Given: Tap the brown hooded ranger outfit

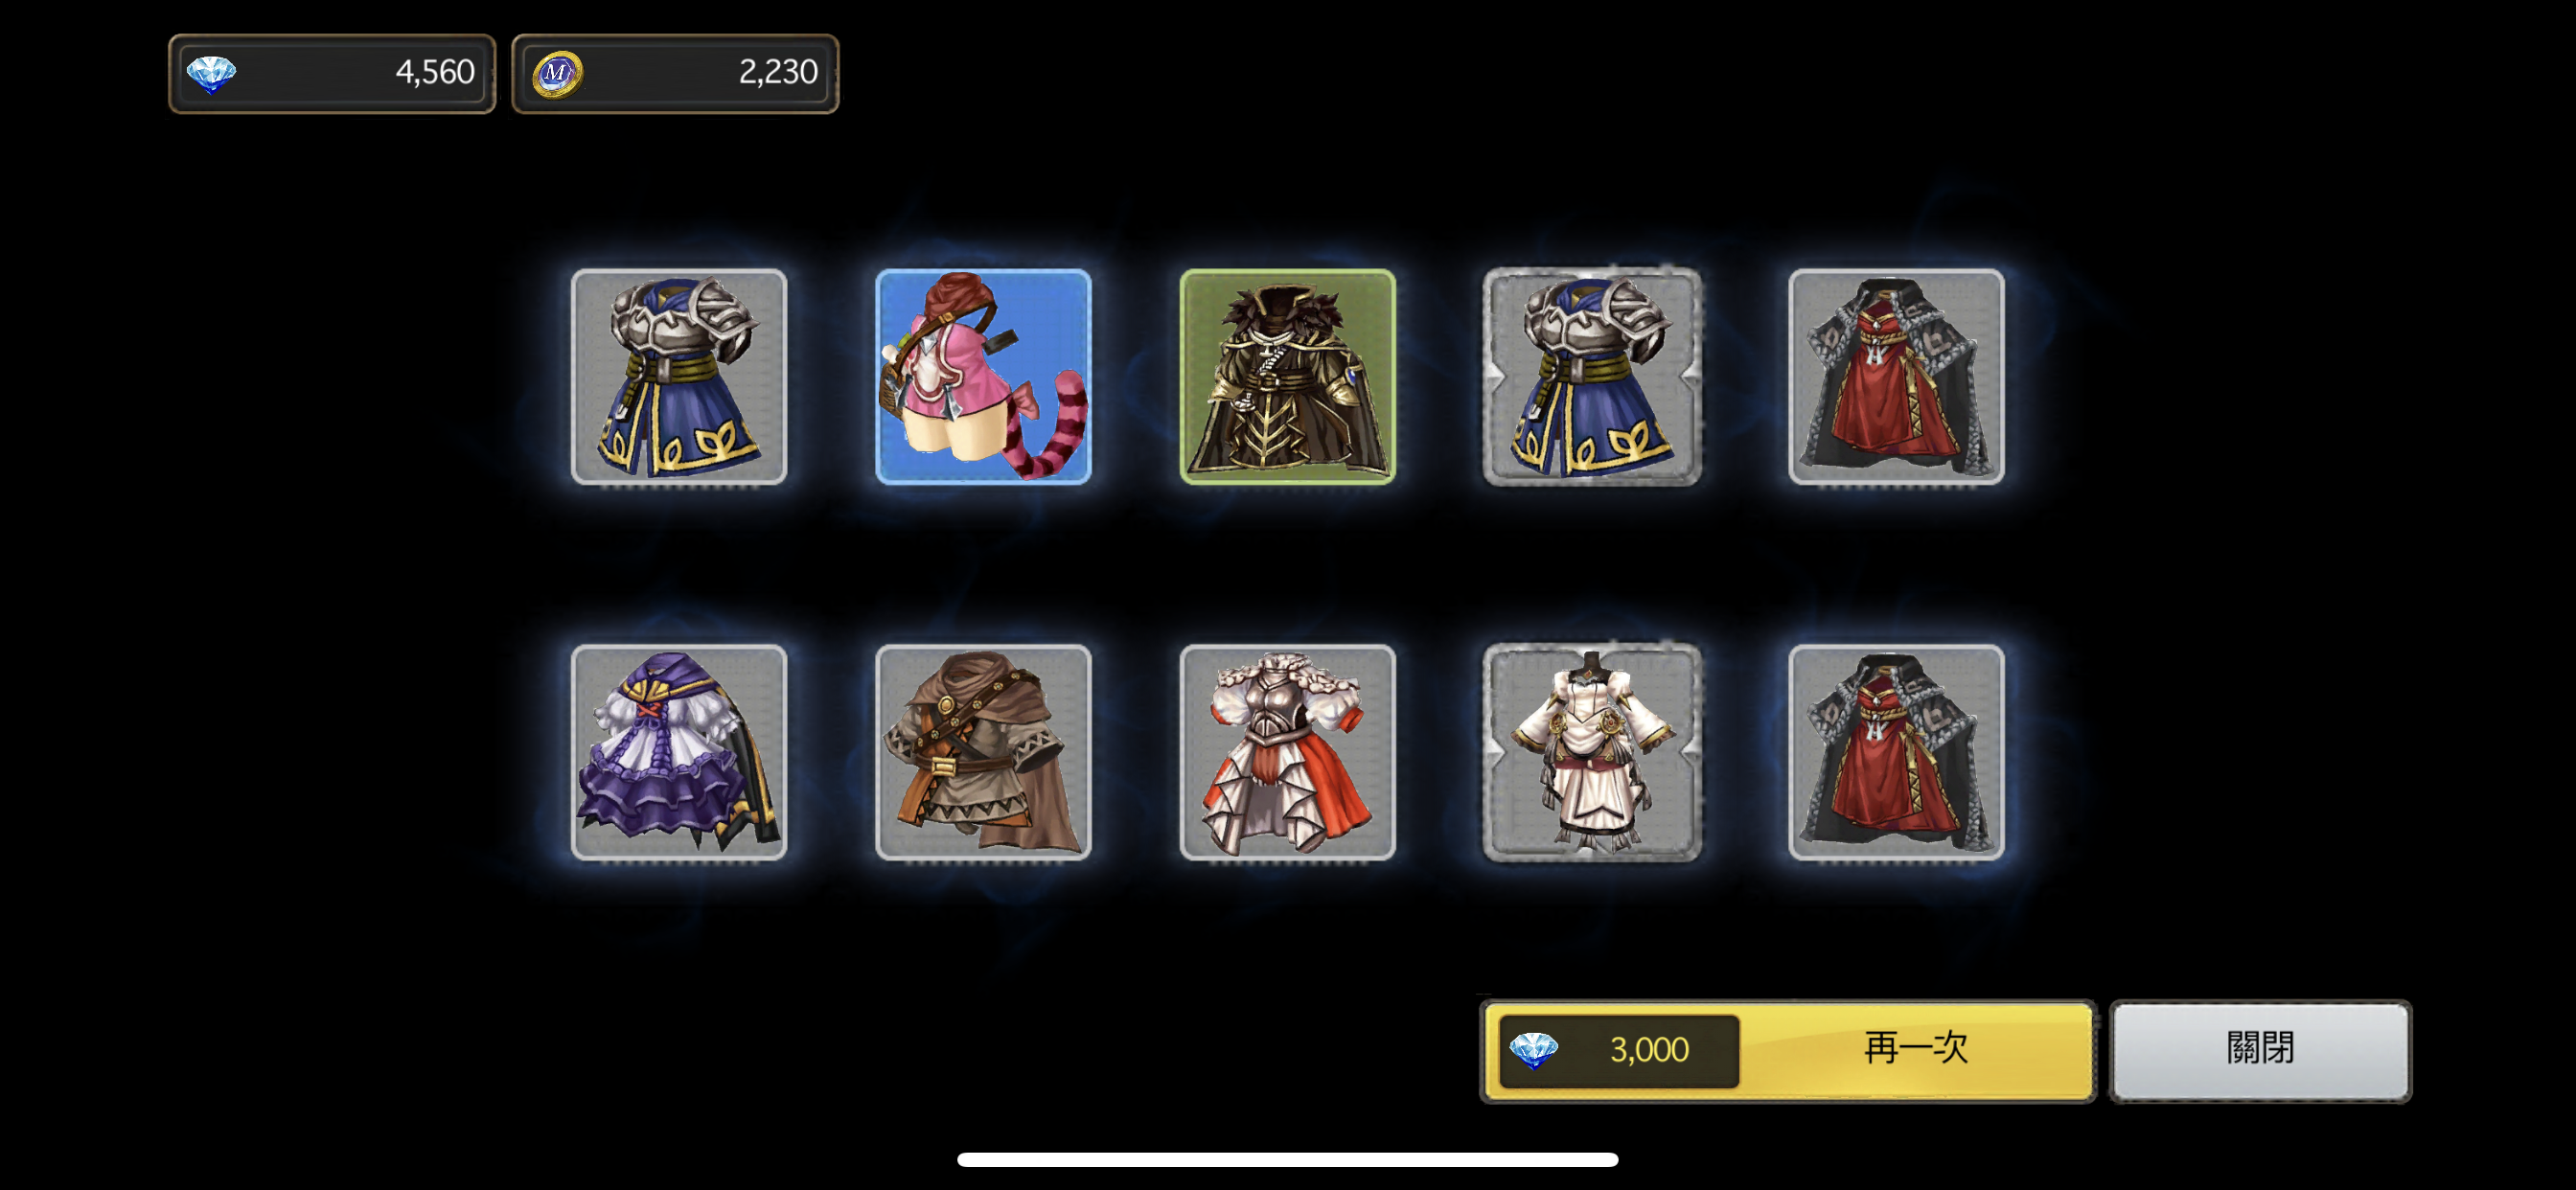Looking at the screenshot, I should [x=983, y=752].
